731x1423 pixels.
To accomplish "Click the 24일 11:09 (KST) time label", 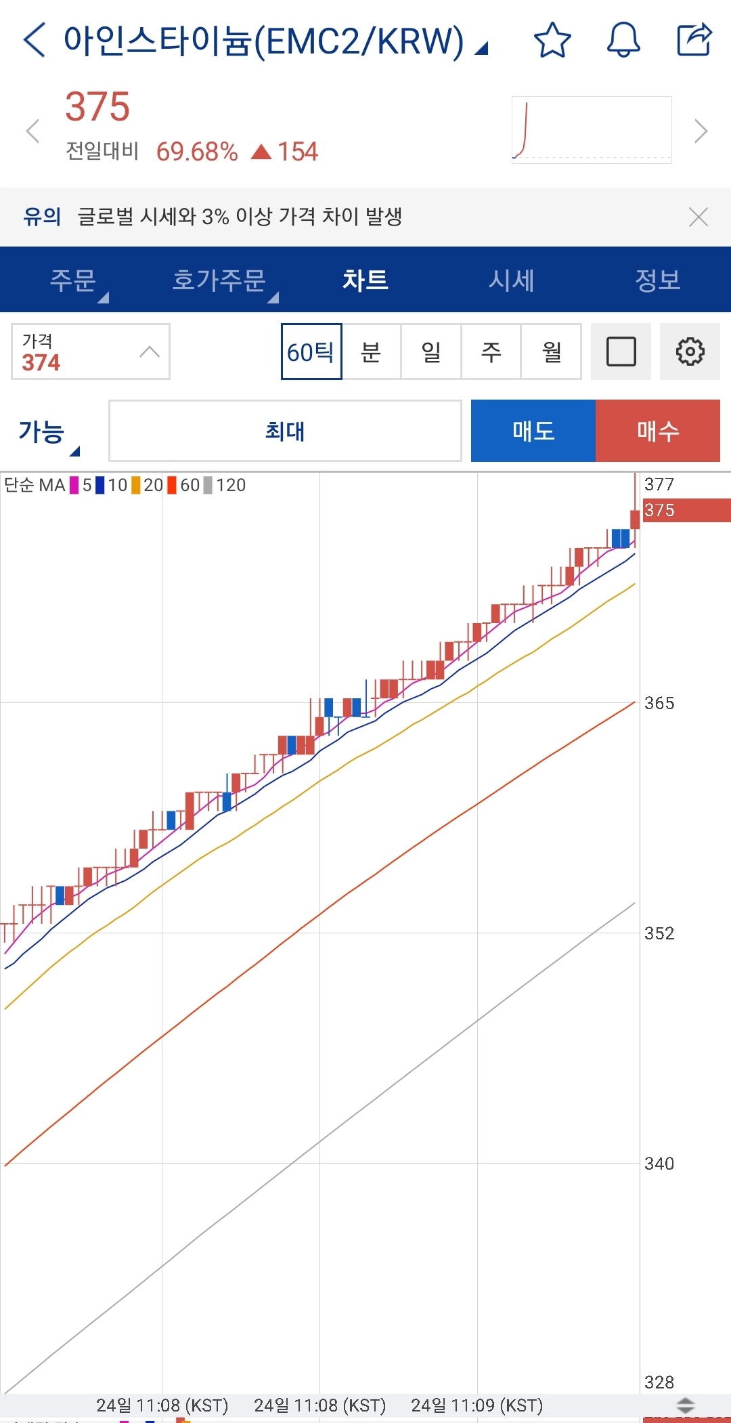I will [x=477, y=1405].
